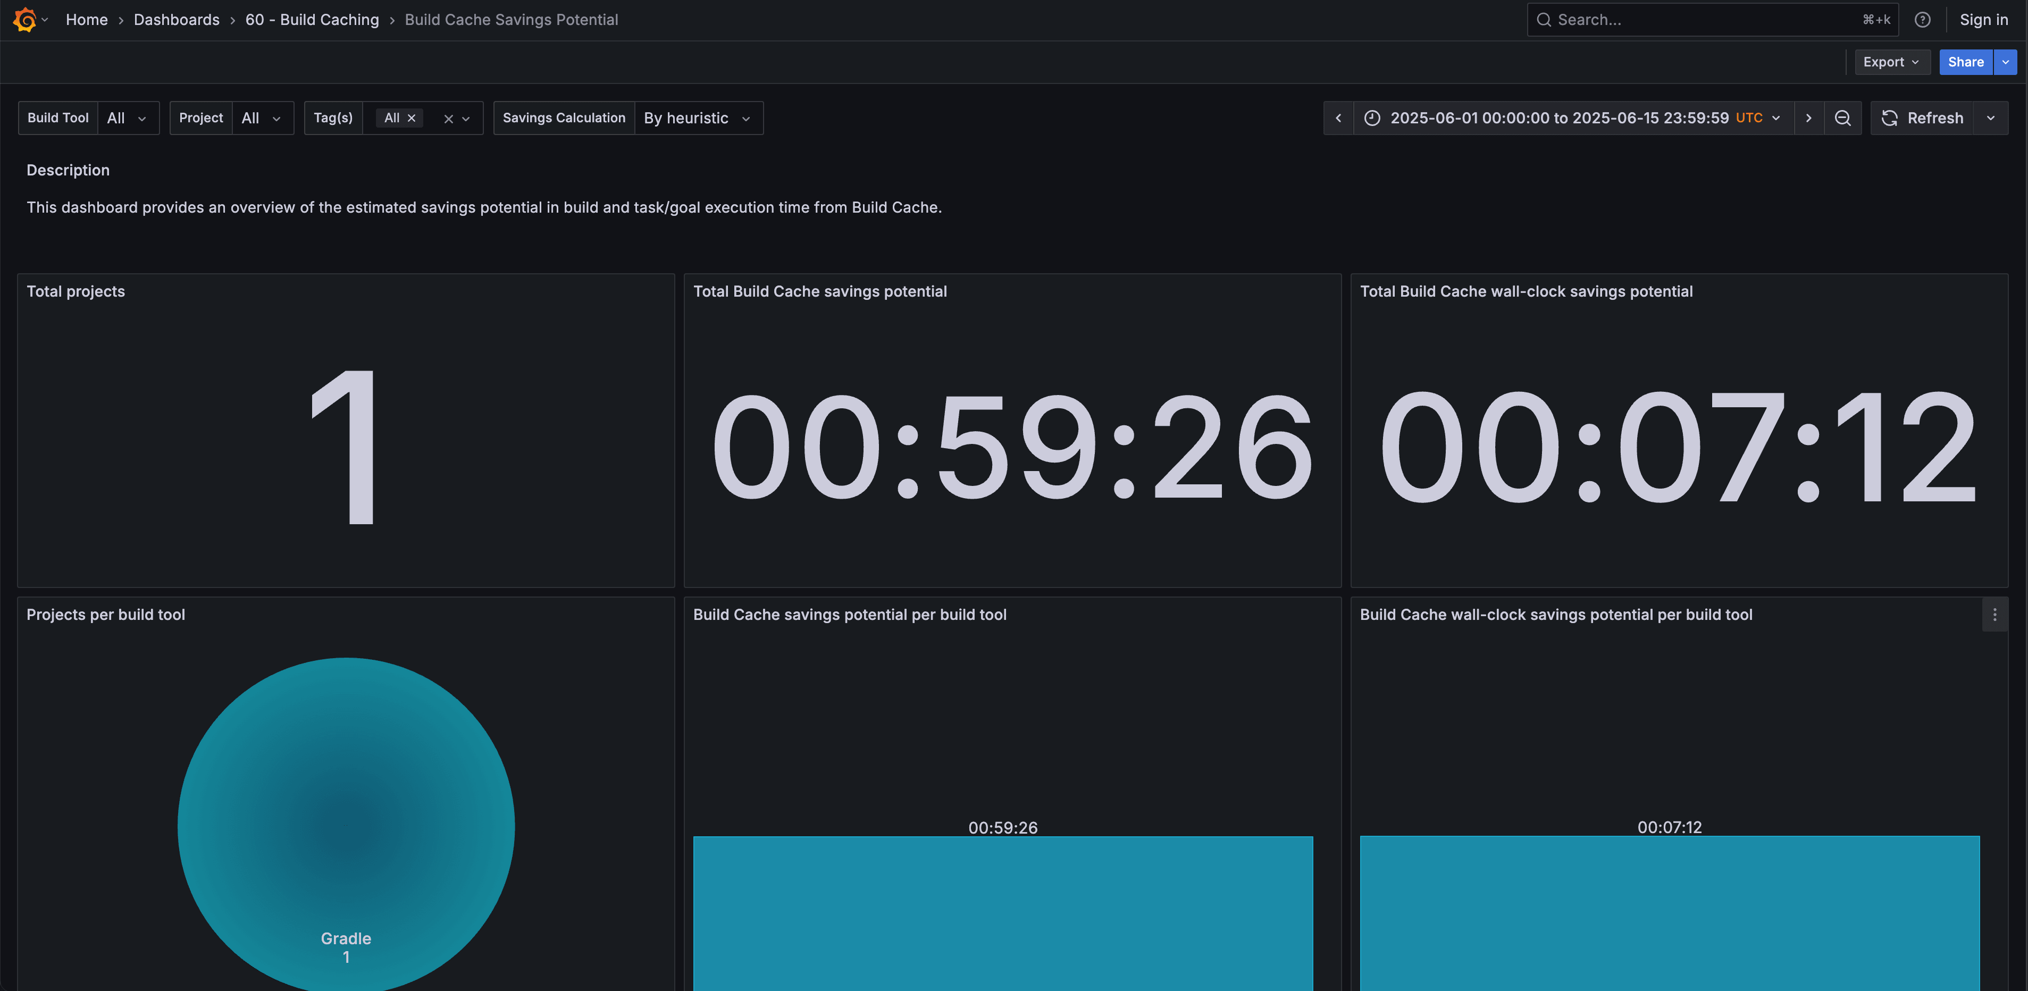
Task: Open the Savings Calculation heuristic dropdown
Action: click(x=698, y=117)
